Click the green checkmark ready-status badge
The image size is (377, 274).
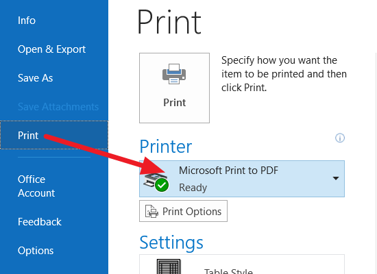pos(162,185)
